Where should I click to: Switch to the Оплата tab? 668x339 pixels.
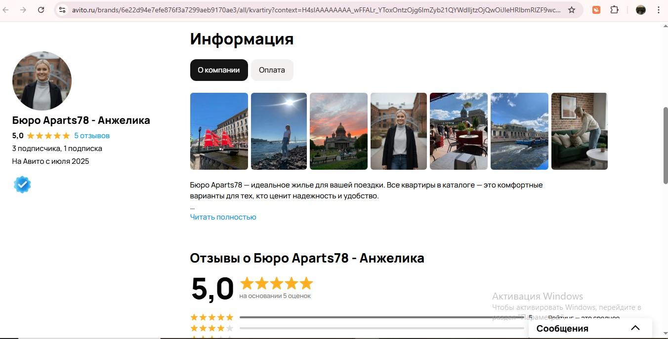click(272, 70)
